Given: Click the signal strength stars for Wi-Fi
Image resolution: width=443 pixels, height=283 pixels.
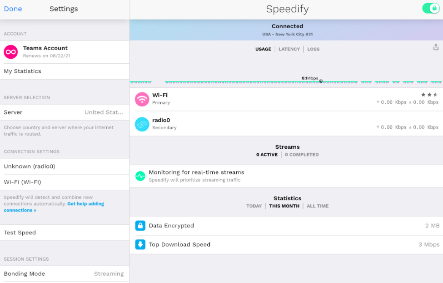Looking at the screenshot, I should click(x=428, y=94).
